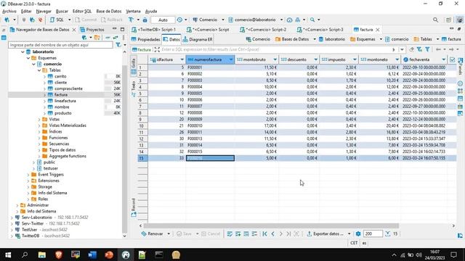Open the numerofactura column dropdown arrow

click(x=231, y=59)
